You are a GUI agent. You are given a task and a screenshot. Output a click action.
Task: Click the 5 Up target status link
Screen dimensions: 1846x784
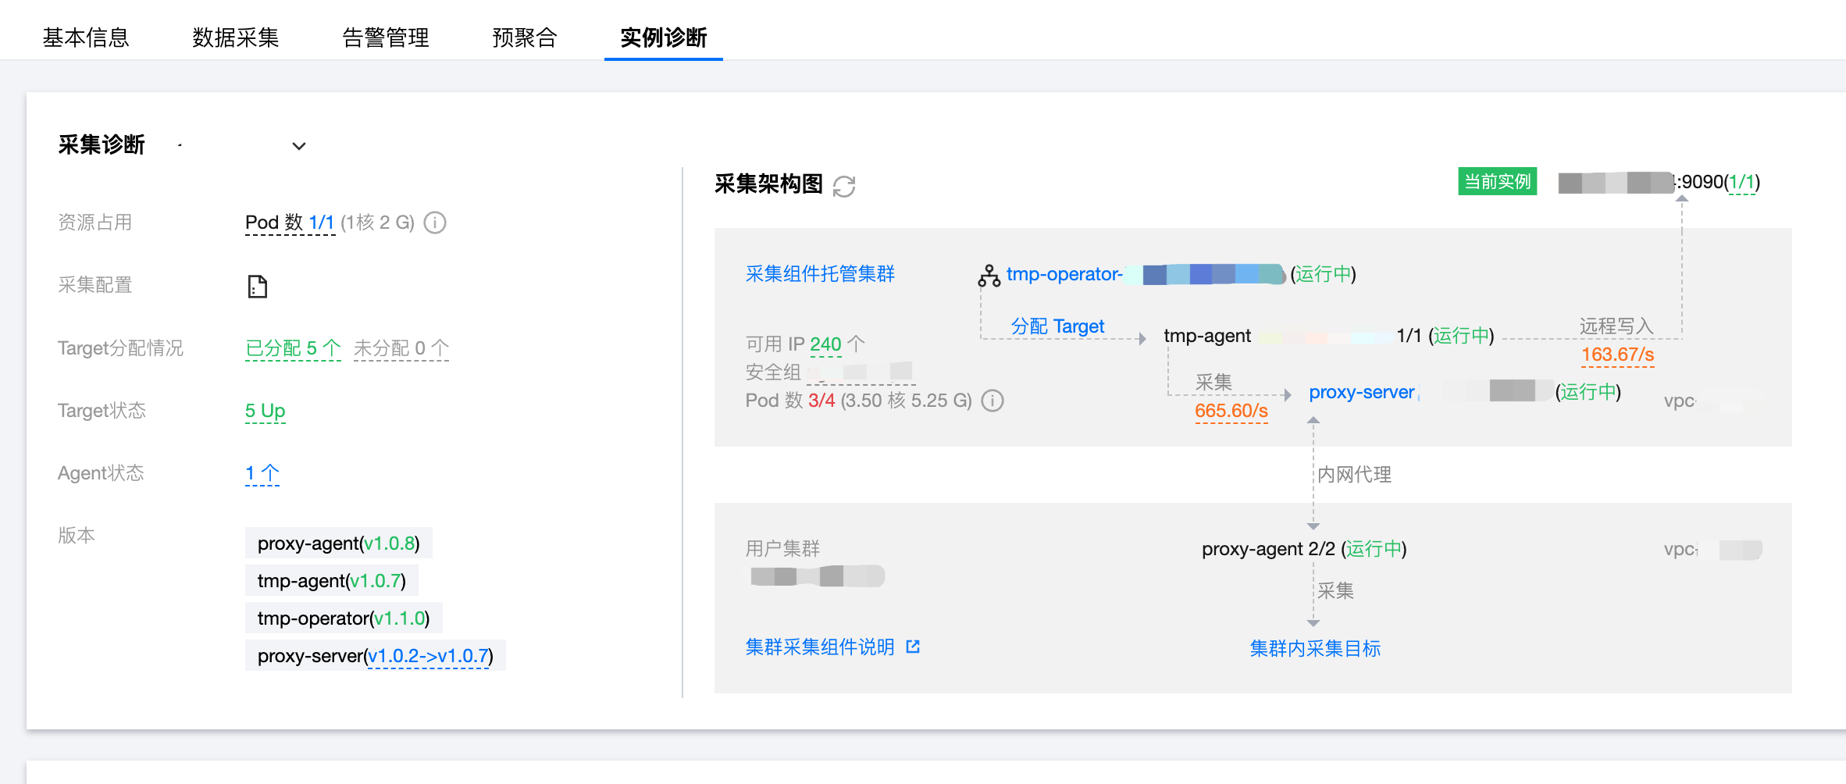[265, 411]
